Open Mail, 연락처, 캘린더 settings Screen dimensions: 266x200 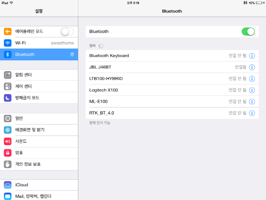39,196
